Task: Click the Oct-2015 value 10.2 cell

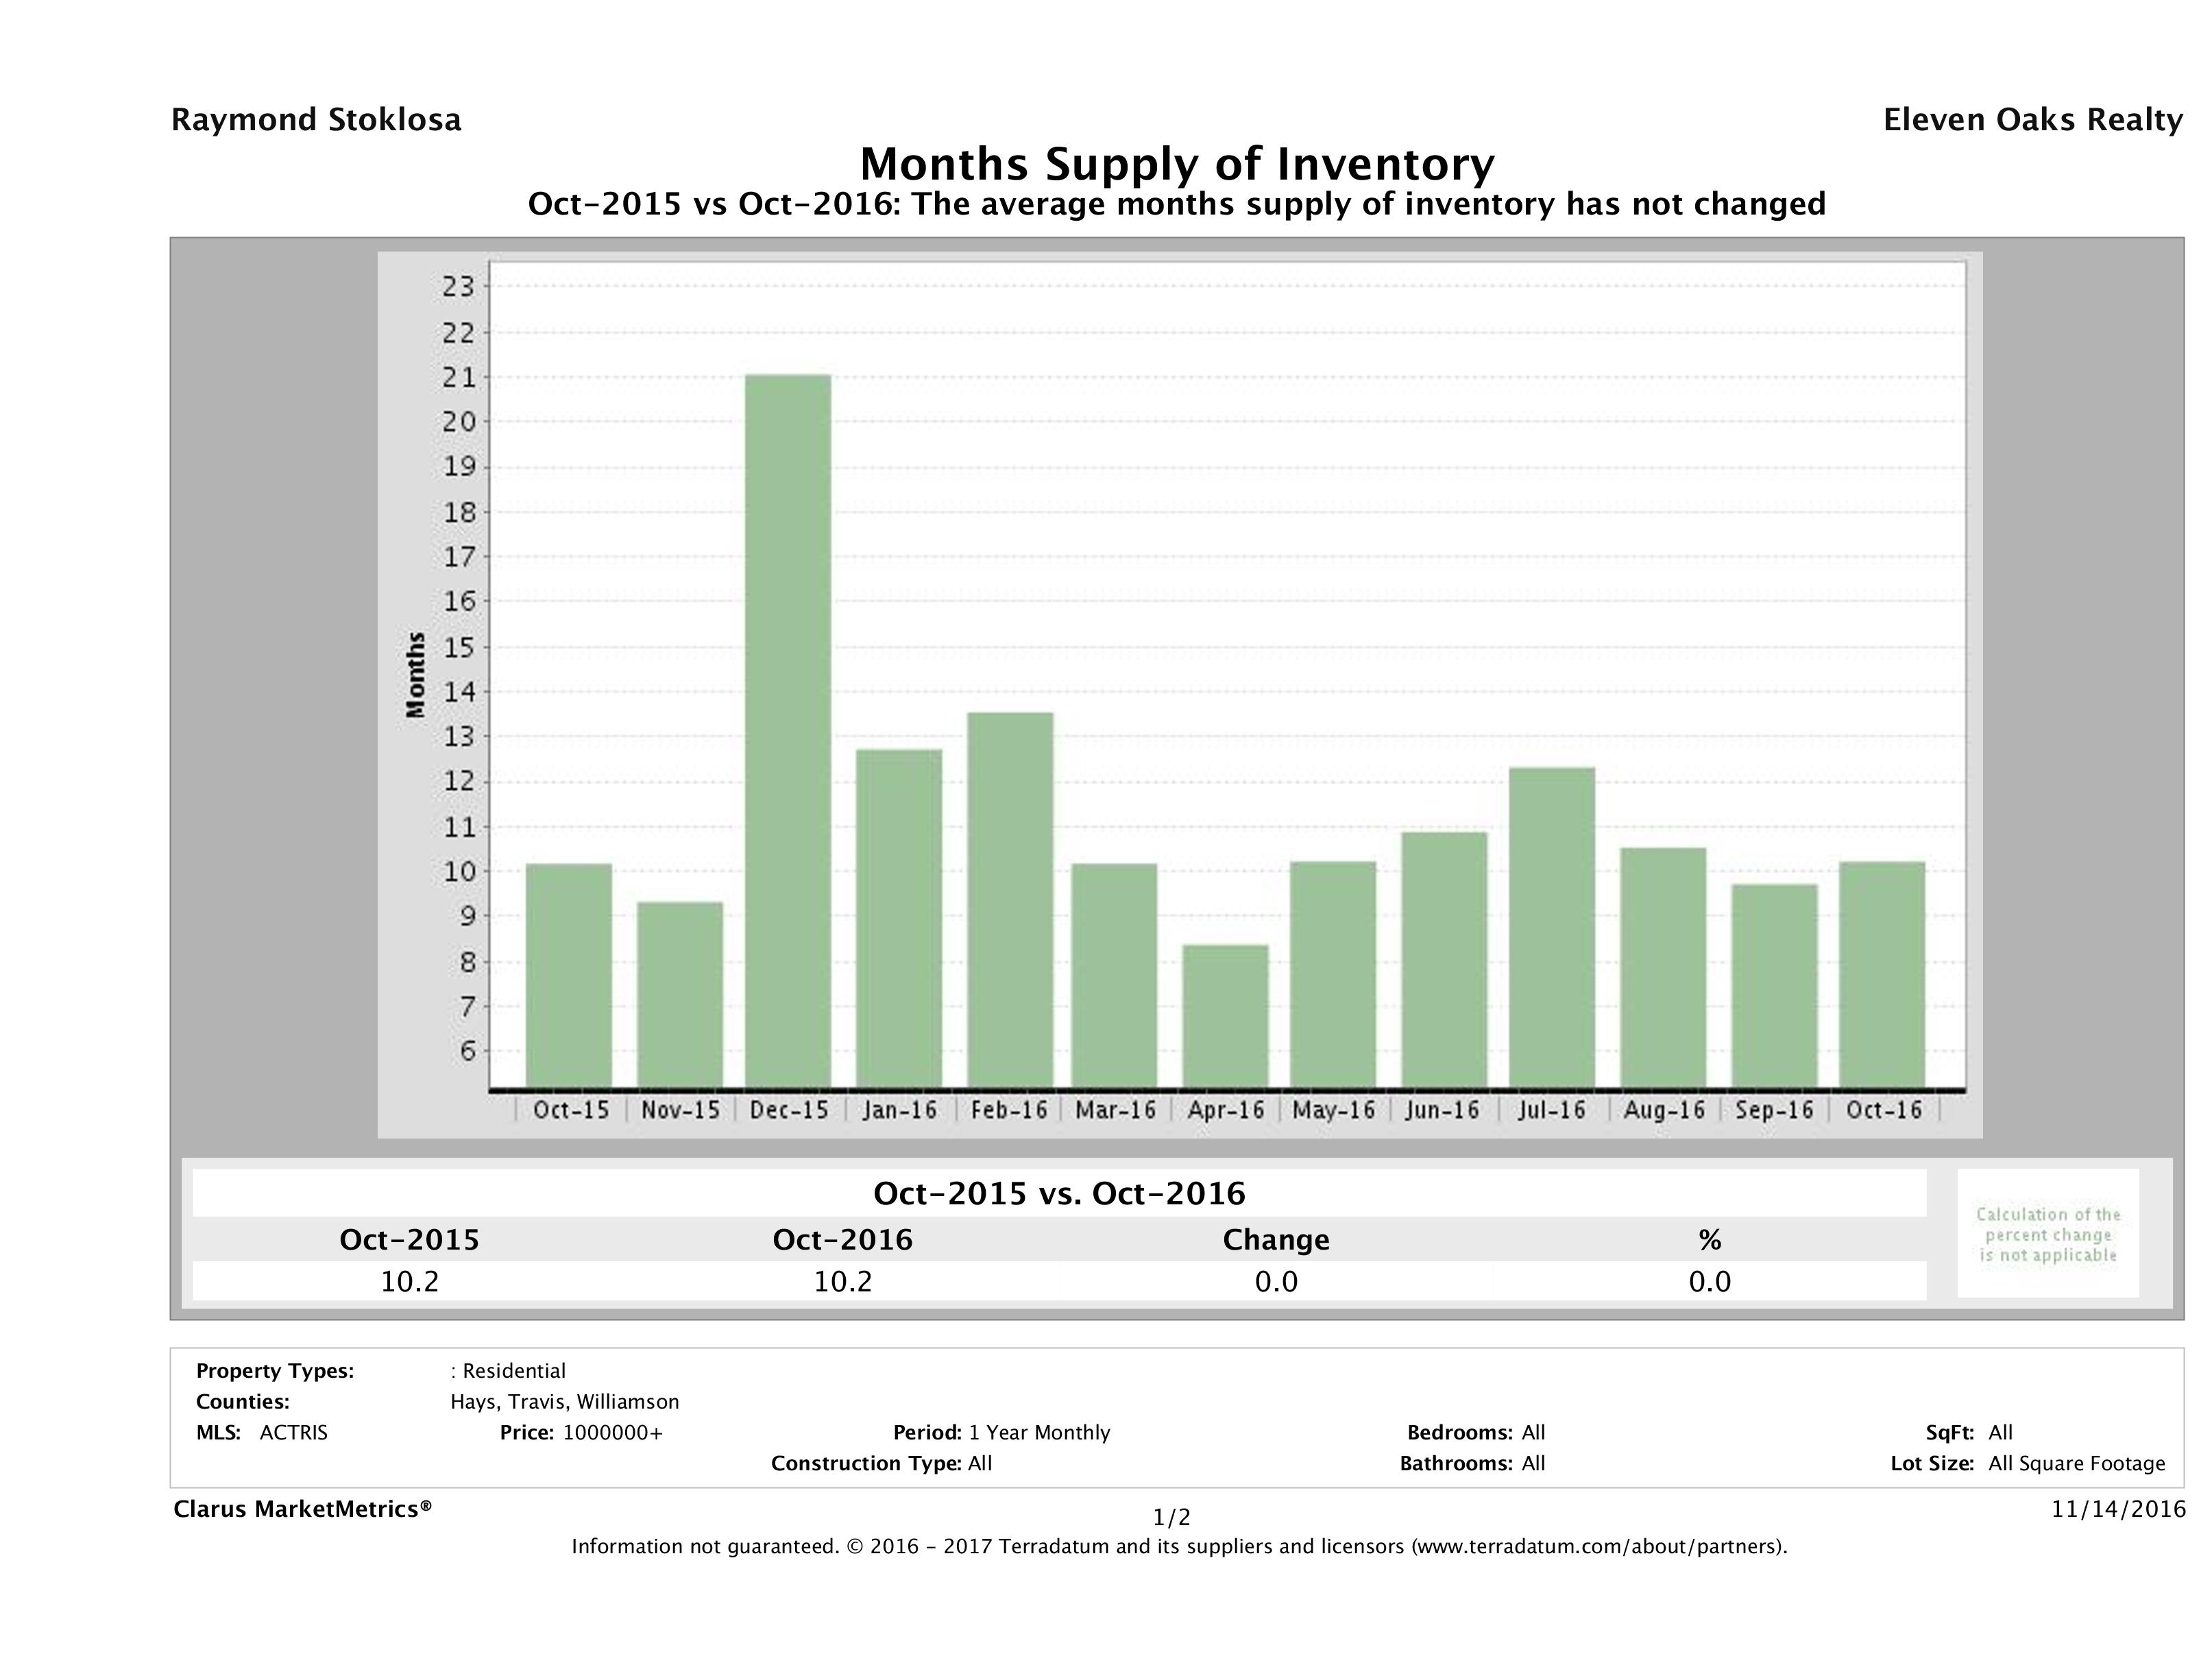Action: (x=409, y=1281)
